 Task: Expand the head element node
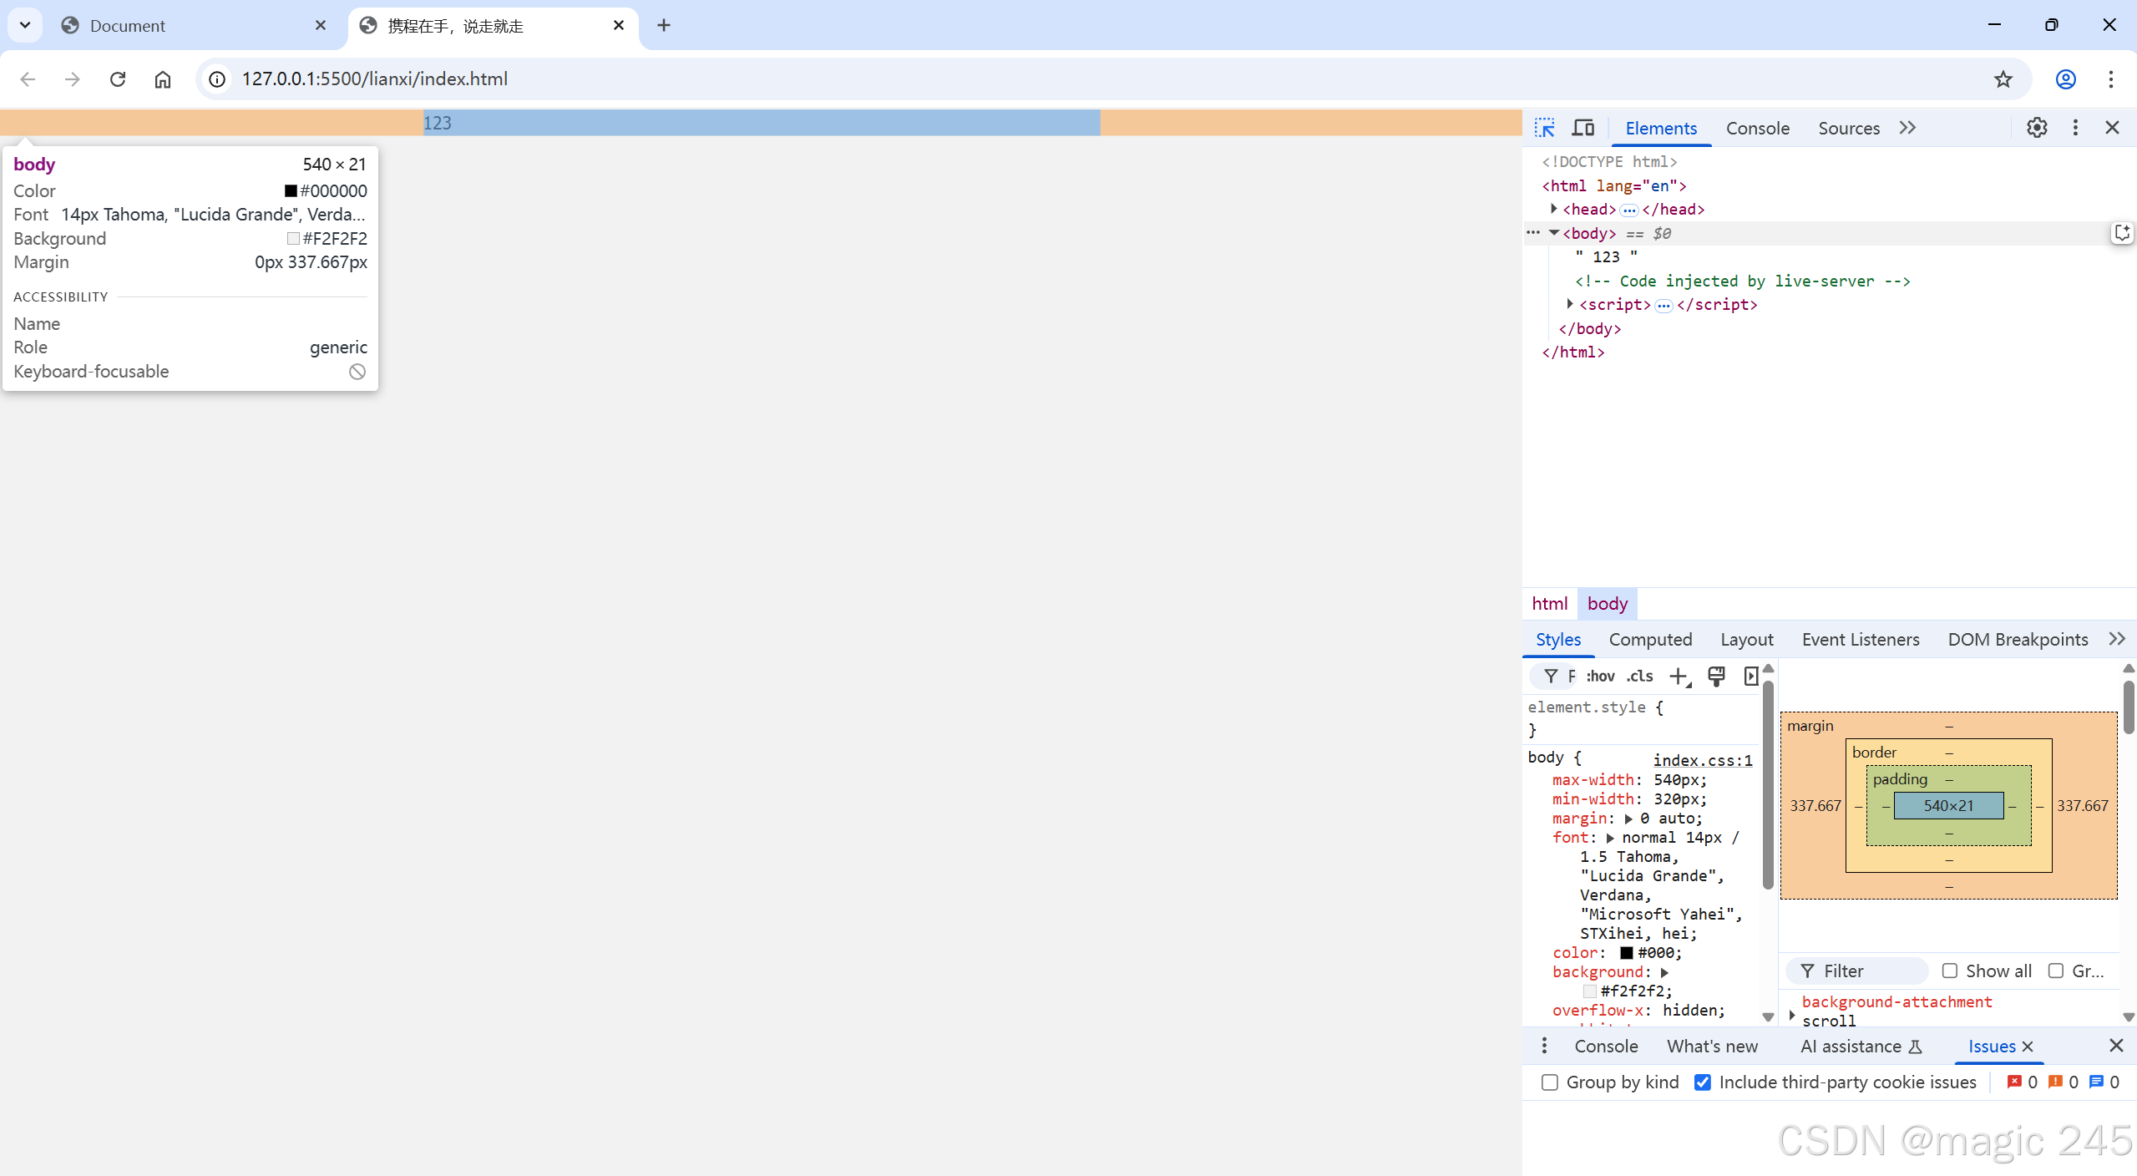(x=1554, y=209)
